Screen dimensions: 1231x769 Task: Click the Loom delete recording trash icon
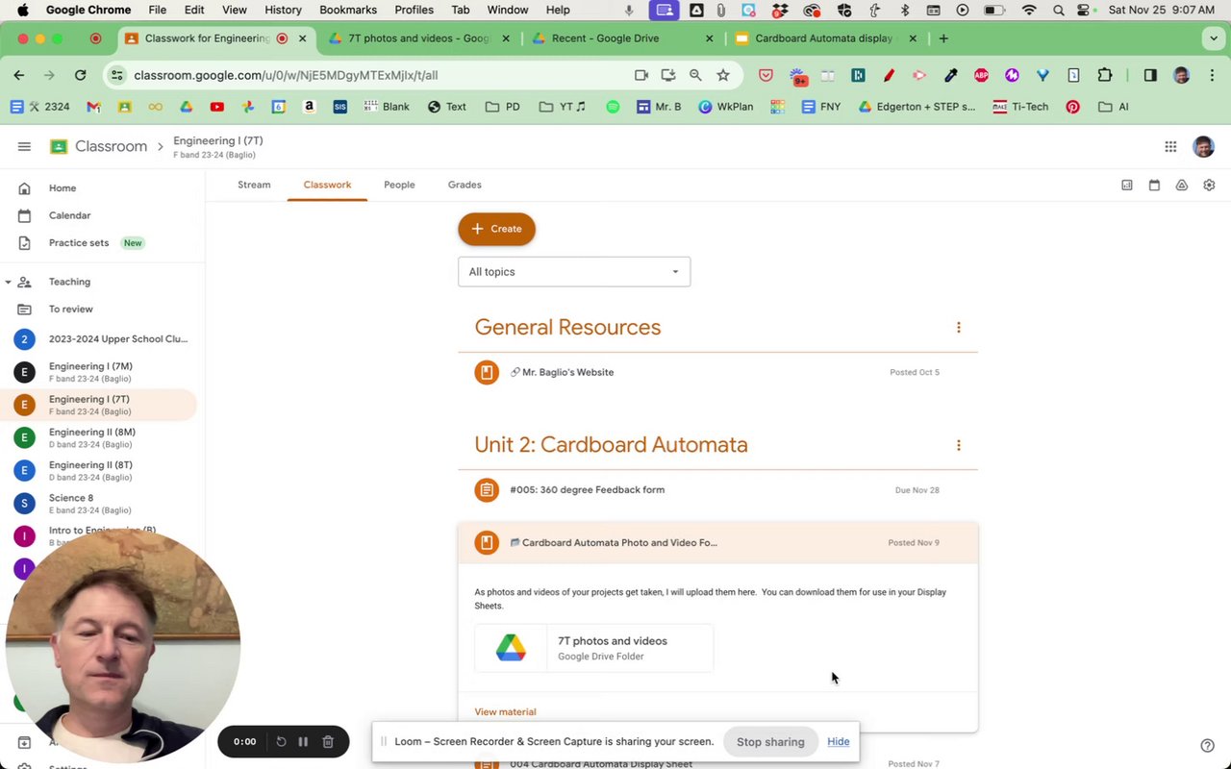tap(328, 741)
